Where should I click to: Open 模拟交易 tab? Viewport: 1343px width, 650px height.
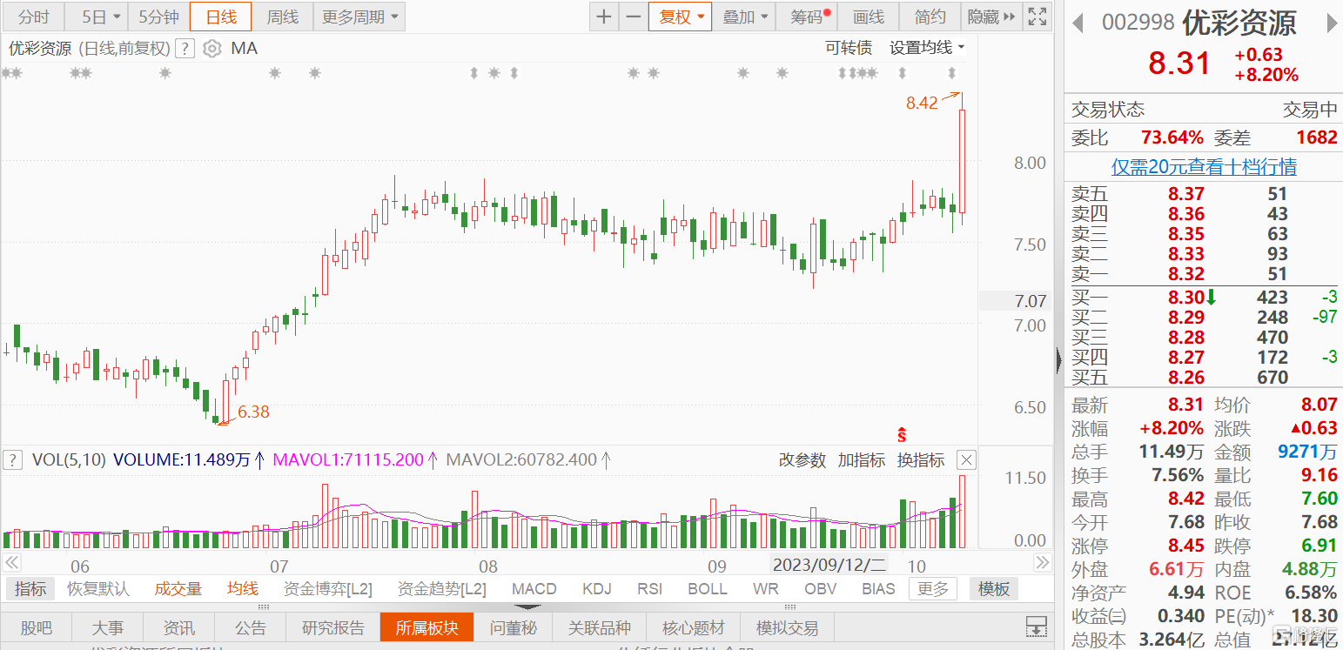point(788,627)
